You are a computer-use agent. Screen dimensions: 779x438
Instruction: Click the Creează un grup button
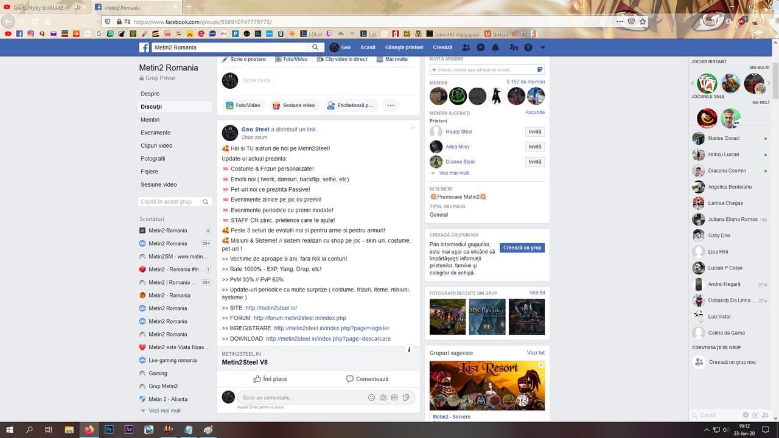point(522,248)
